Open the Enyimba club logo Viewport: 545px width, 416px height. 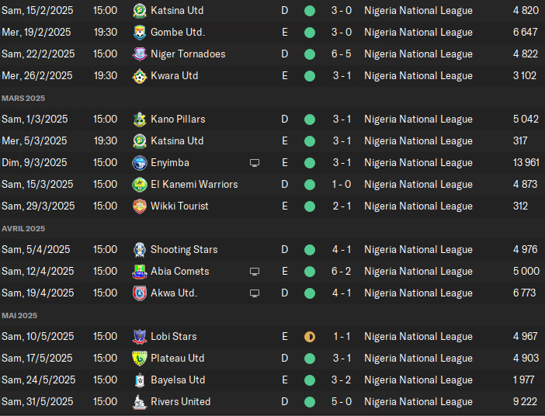pyautogui.click(x=140, y=163)
